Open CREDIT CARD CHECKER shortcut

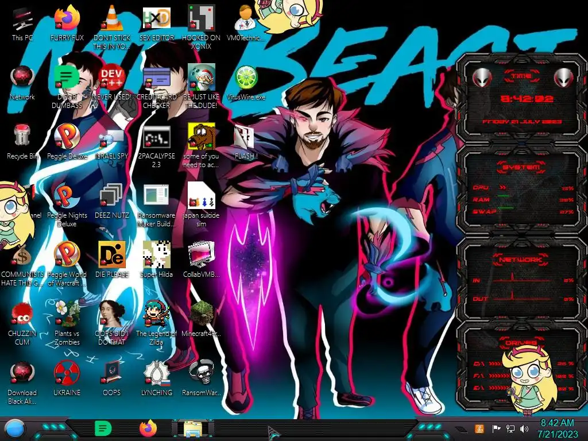coord(156,78)
